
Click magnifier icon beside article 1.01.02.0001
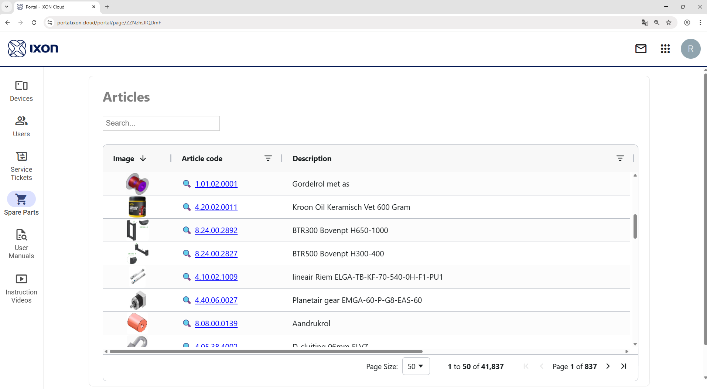187,184
